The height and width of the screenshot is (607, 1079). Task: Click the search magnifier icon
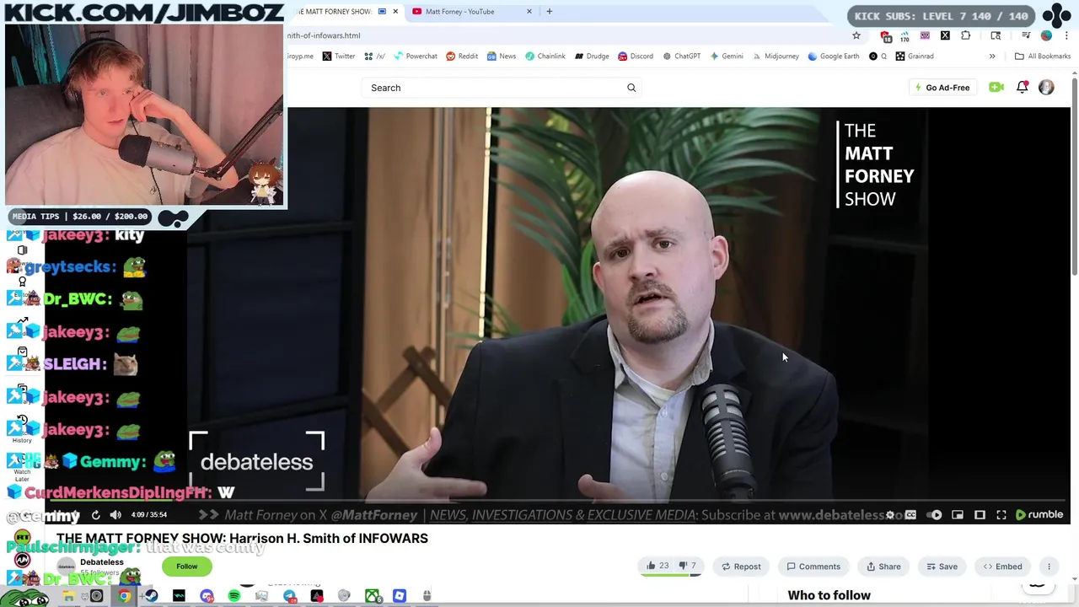point(631,88)
